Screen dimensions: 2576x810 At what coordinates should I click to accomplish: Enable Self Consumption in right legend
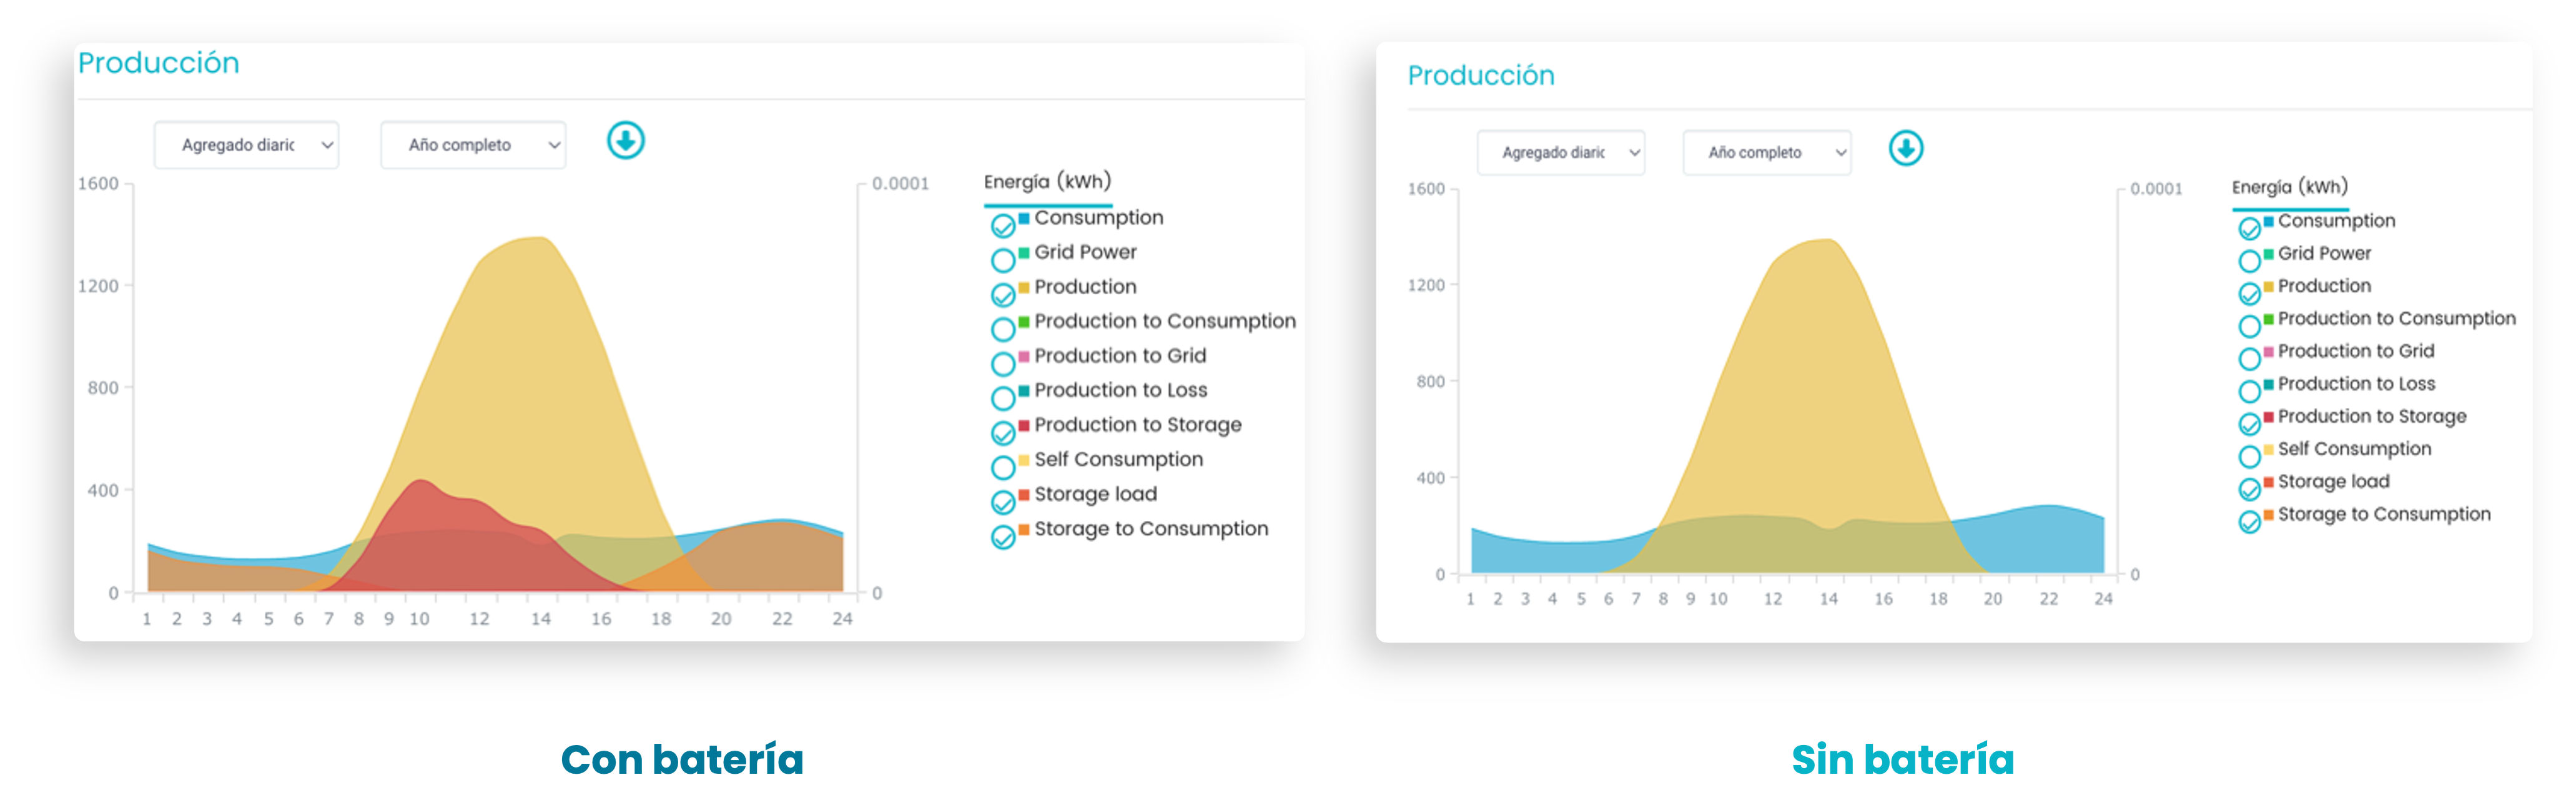(x=2249, y=457)
